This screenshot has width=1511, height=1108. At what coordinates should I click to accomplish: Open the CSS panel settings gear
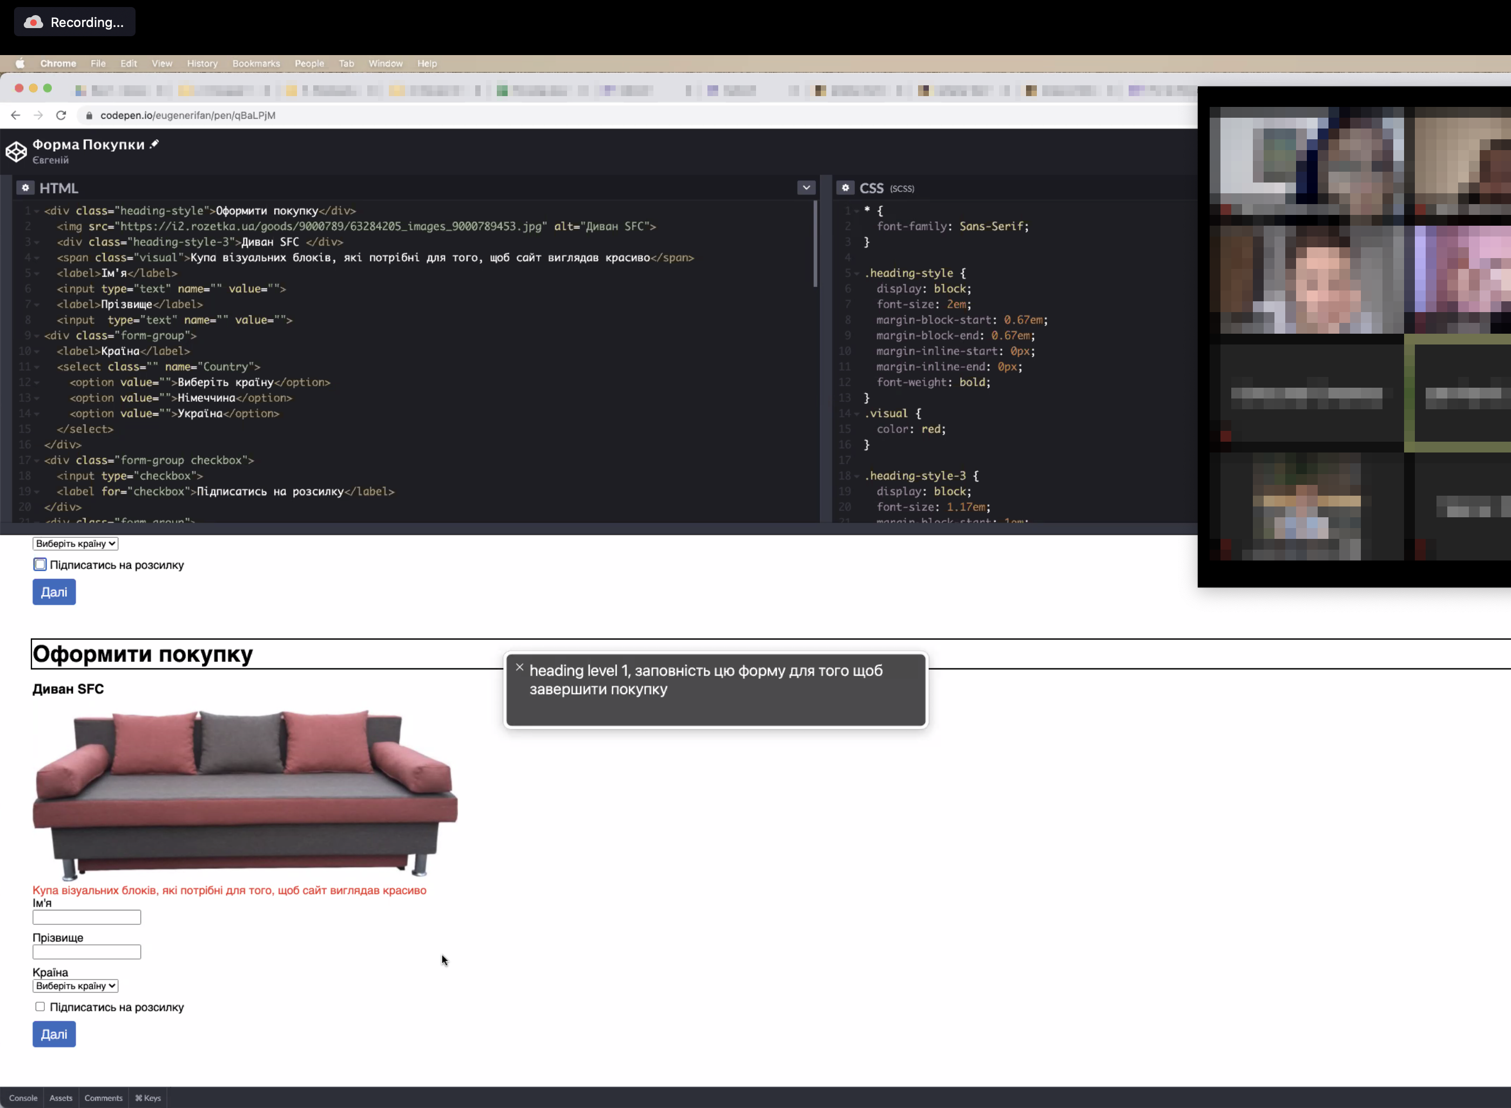click(846, 188)
